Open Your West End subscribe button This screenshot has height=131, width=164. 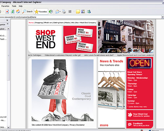coord(140,115)
